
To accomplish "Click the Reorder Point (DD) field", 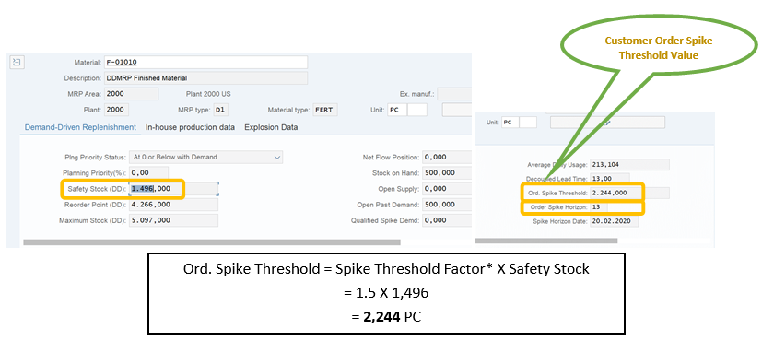I will [x=173, y=205].
